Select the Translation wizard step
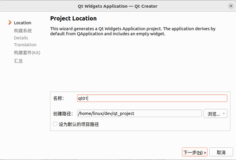 coord(25,45)
